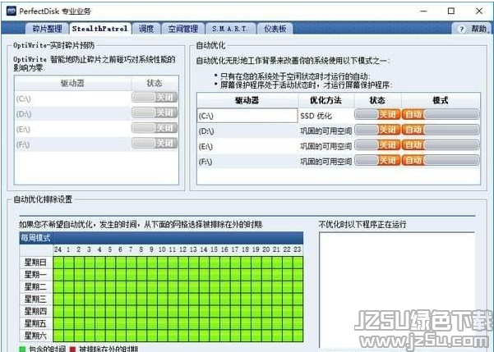
Task: Select (D:\) row in OptiWrite drive list
Action: [x=72, y=114]
